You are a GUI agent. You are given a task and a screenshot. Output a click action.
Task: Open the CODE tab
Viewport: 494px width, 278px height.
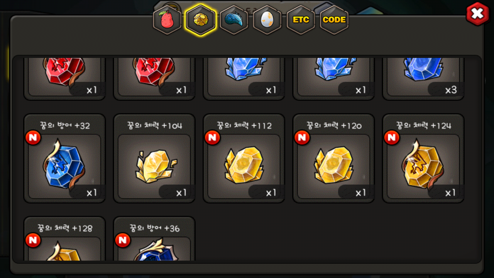(x=334, y=20)
